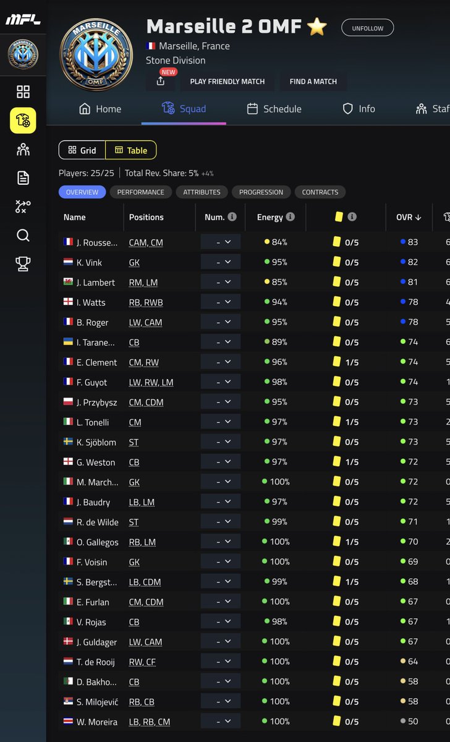Open the trophy competitions sidebar icon
Image resolution: width=450 pixels, height=742 pixels.
pyautogui.click(x=23, y=264)
